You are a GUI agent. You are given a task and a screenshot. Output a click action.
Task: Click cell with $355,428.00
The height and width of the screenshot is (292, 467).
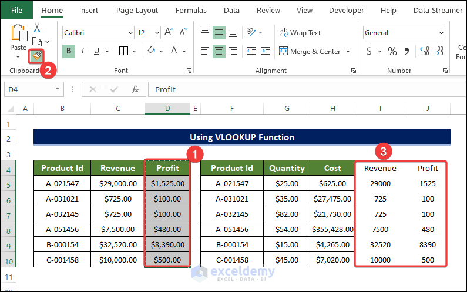click(x=332, y=229)
